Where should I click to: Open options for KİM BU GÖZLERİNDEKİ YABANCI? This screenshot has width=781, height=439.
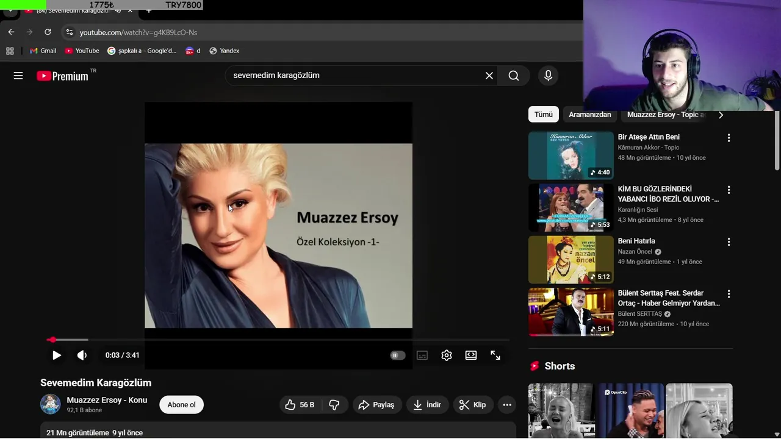tap(728, 190)
